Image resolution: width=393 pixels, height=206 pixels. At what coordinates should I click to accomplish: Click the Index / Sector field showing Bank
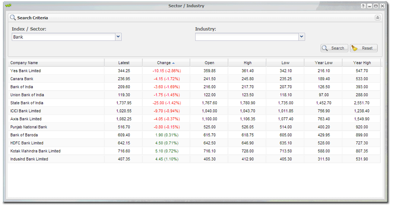point(64,37)
